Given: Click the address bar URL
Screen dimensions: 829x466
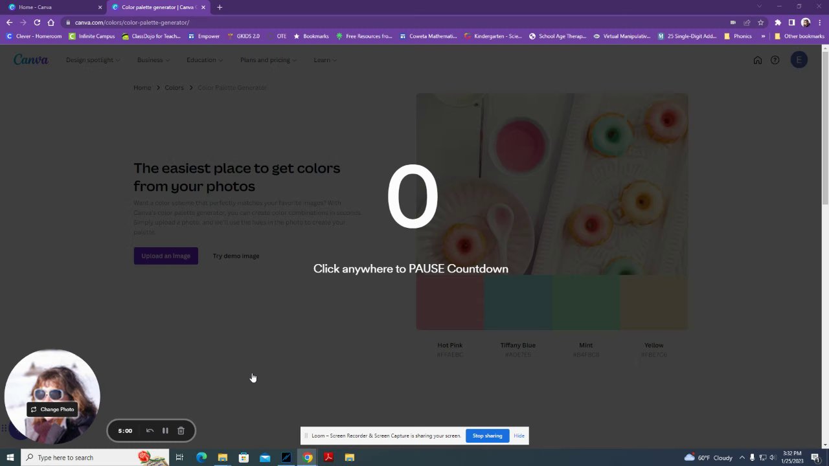Looking at the screenshot, I should [132, 22].
